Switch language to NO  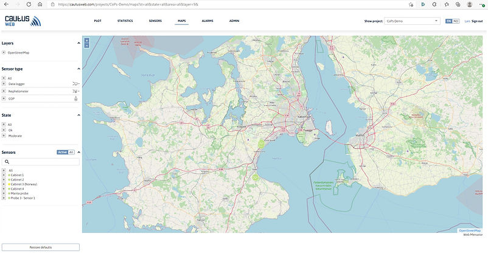(456, 21)
